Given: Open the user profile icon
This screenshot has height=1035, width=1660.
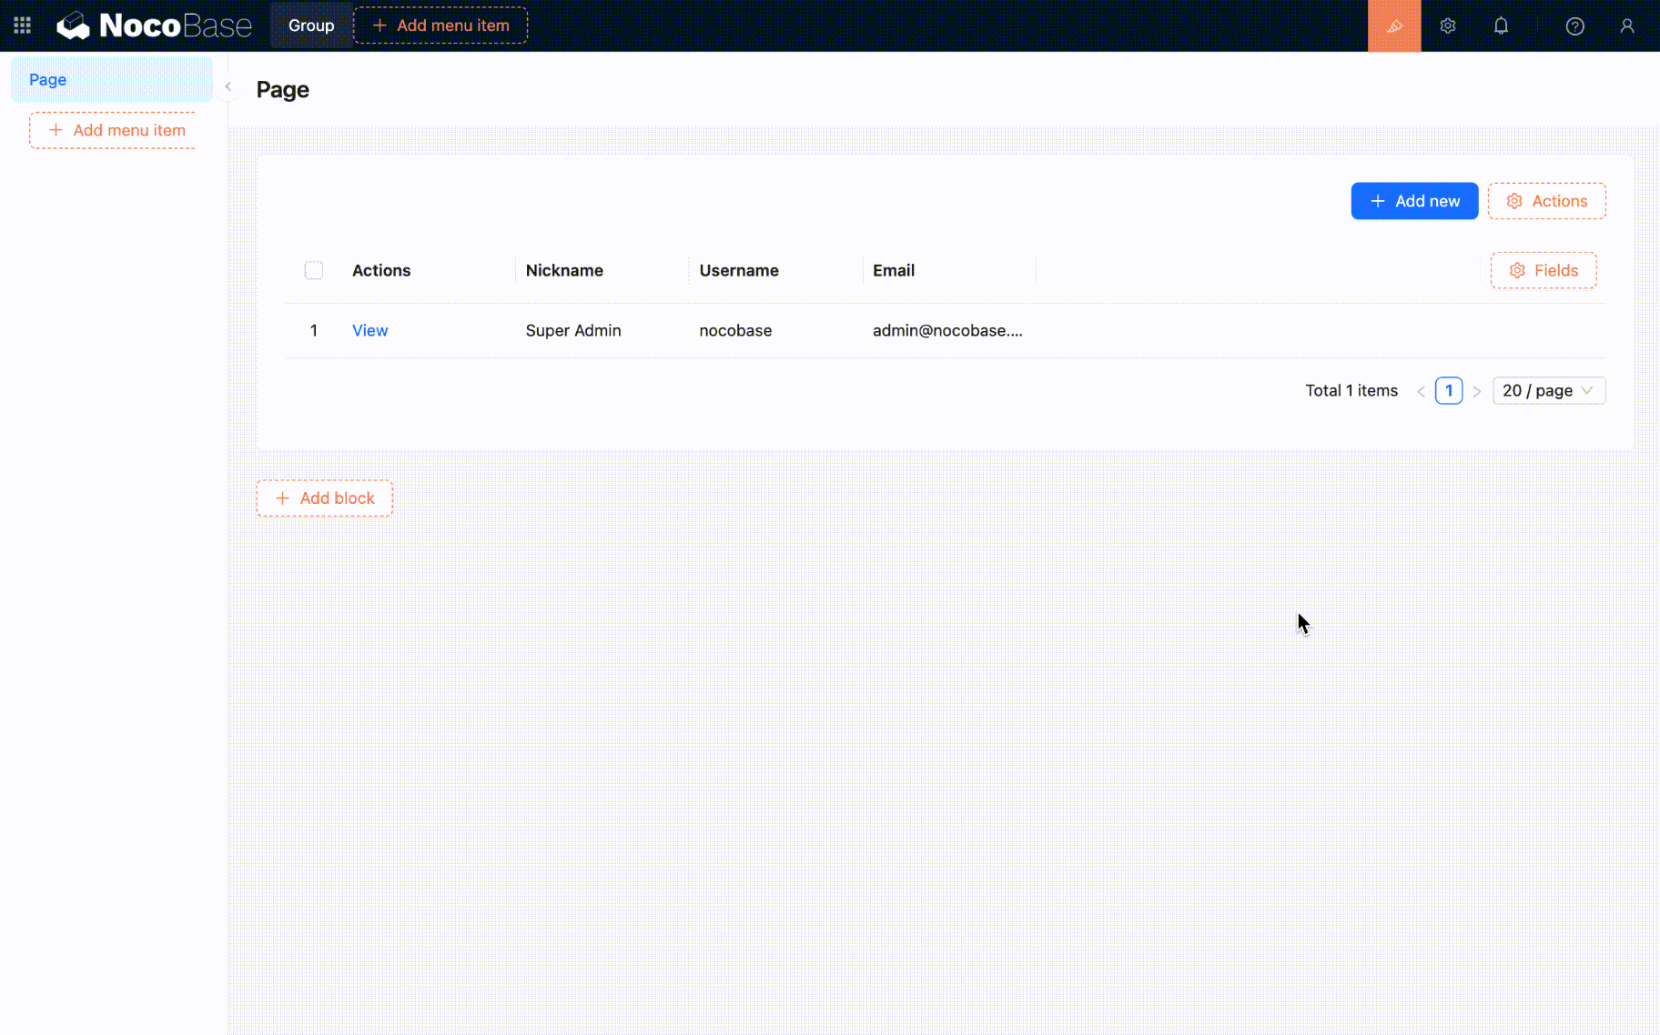Looking at the screenshot, I should pos(1627,25).
